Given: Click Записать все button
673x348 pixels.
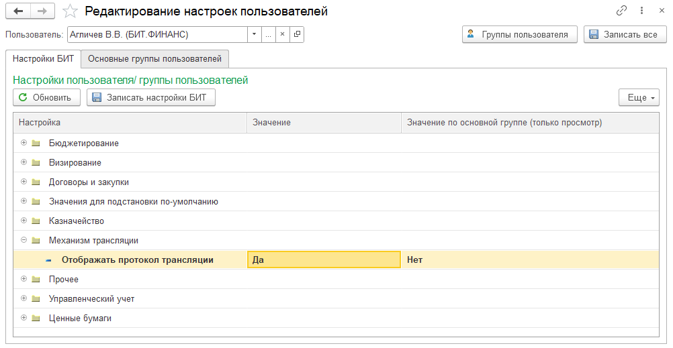Looking at the screenshot, I should point(625,35).
